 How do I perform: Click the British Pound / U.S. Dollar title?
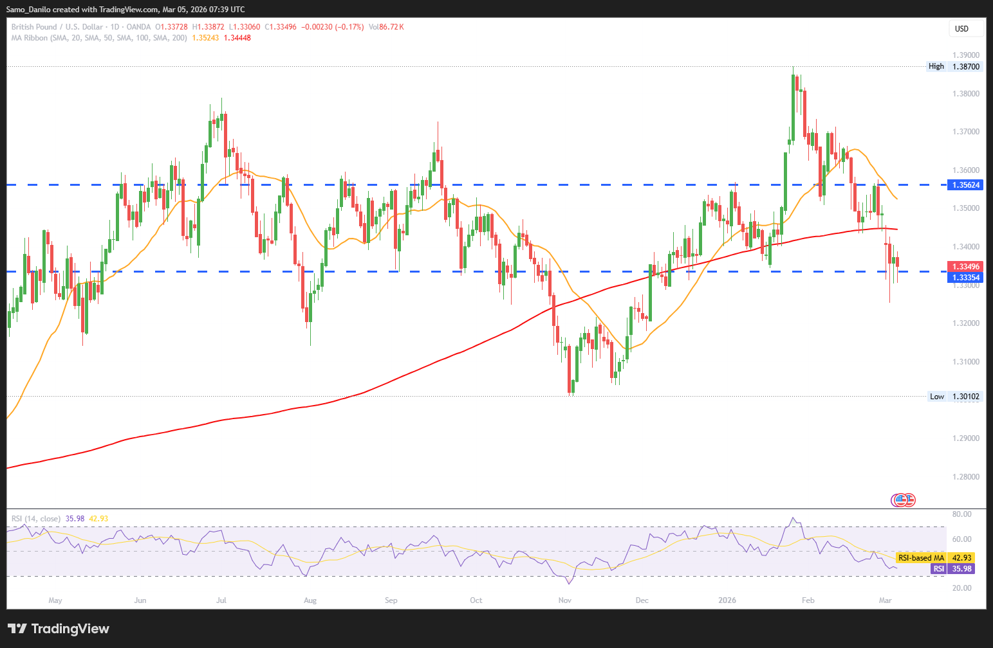57,27
